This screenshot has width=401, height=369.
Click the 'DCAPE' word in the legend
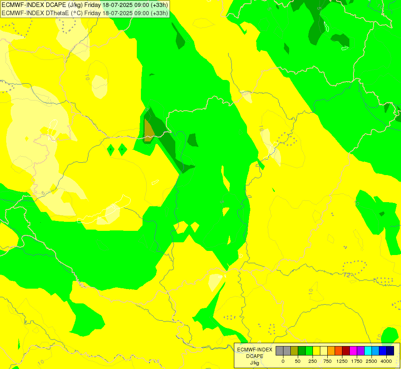tap(255, 356)
